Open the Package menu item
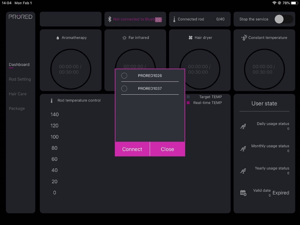The height and width of the screenshot is (225, 300). coord(17,108)
